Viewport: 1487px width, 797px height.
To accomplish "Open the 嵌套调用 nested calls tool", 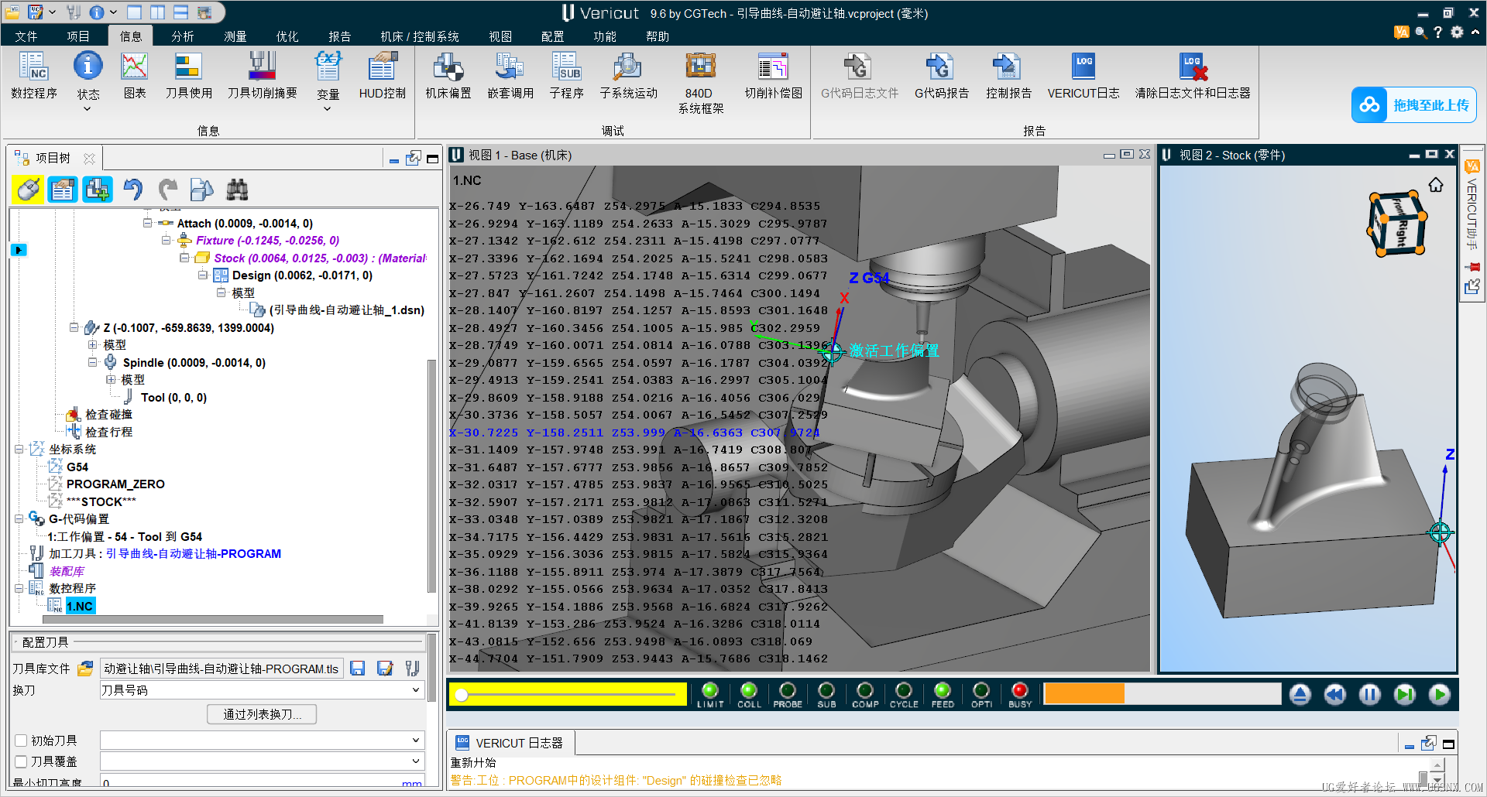I will tap(510, 76).
